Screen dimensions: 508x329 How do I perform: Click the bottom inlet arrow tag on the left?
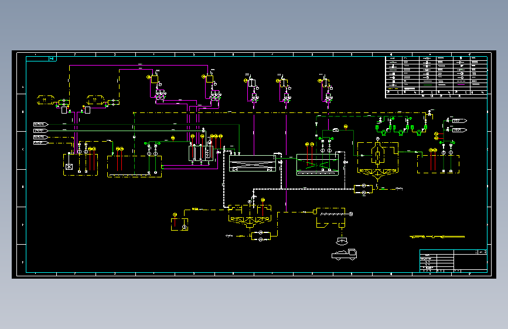click(41, 143)
